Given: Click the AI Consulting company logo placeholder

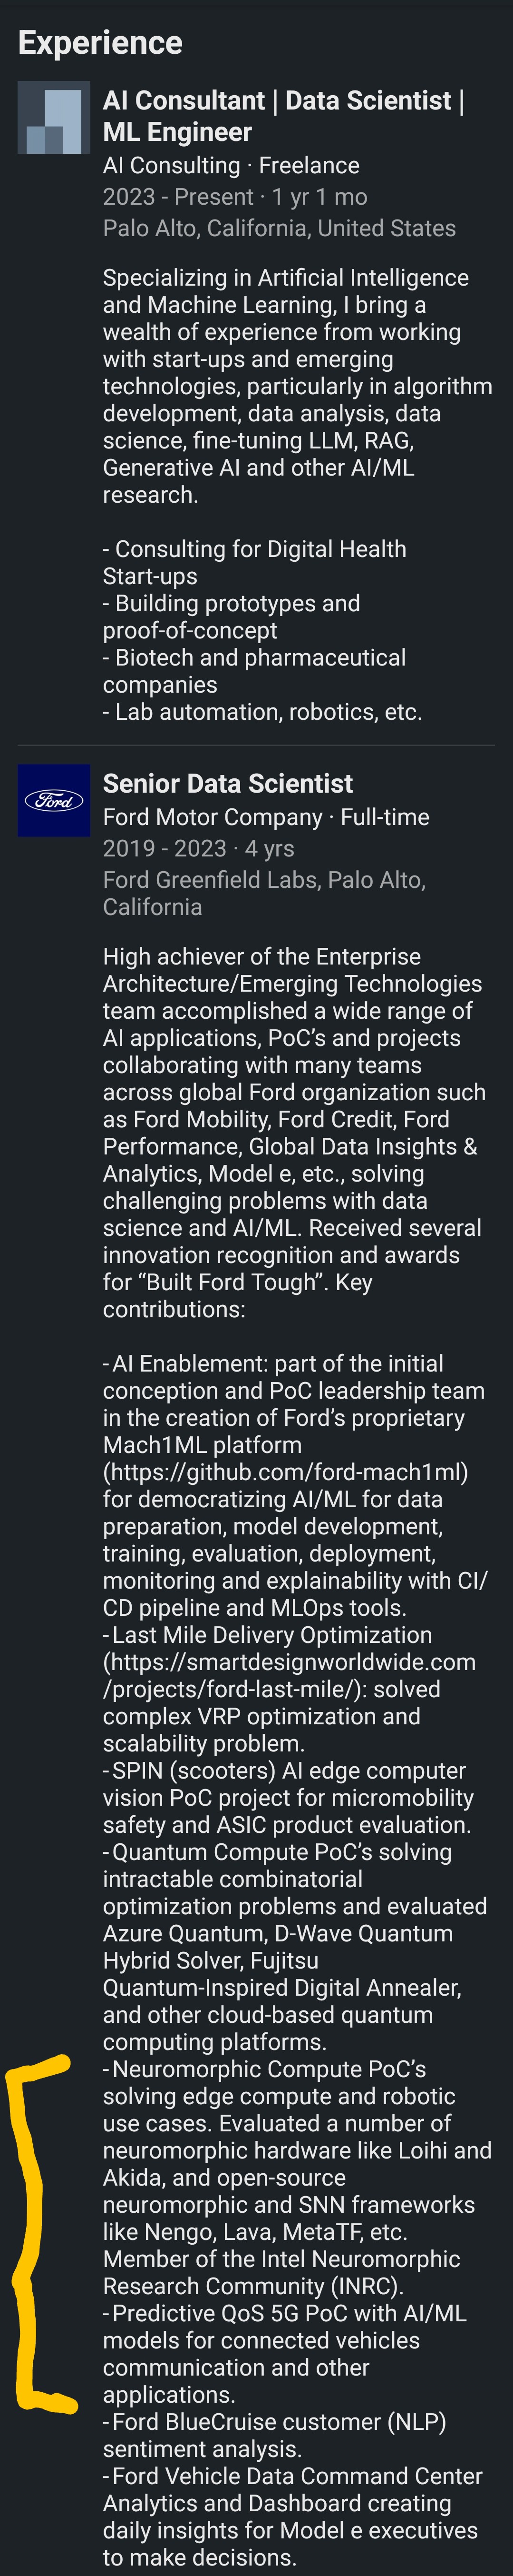Looking at the screenshot, I should [54, 118].
